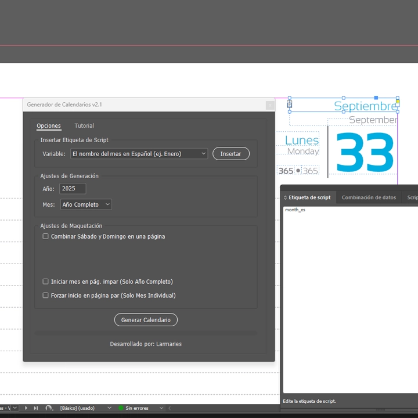Click the next page arrow in status bar
Screen dimensions: 418x418
point(26,408)
